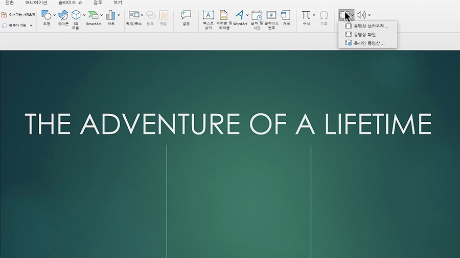Expand the 도형 shapes dropdown arrow
This screenshot has height=258, width=460.
point(55,15)
